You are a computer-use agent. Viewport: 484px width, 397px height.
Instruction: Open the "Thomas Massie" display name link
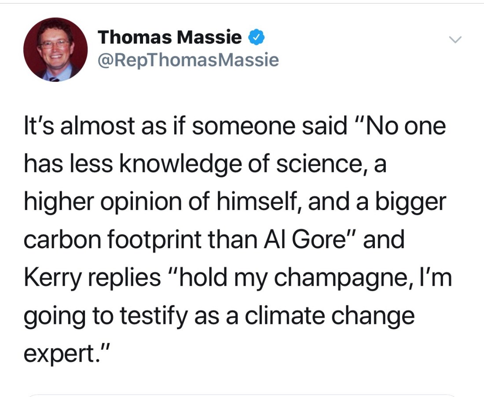[169, 38]
